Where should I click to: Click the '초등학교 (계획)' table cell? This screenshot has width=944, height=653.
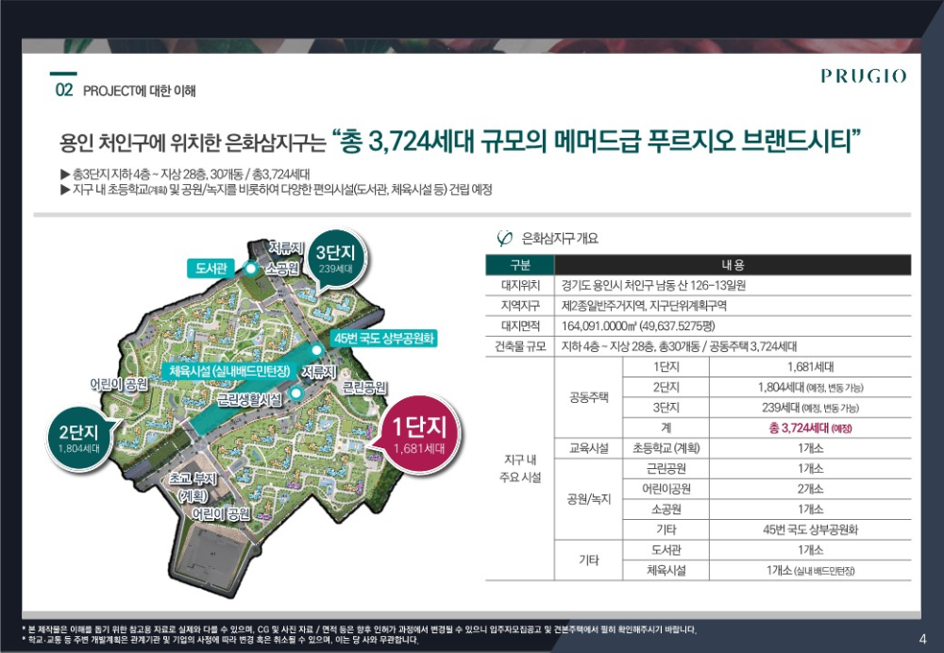[666, 448]
